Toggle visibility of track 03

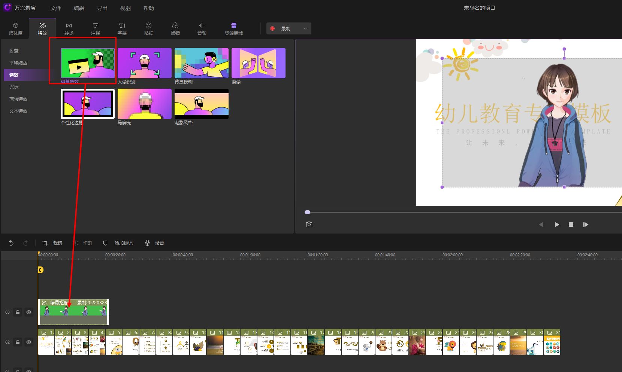click(x=29, y=312)
